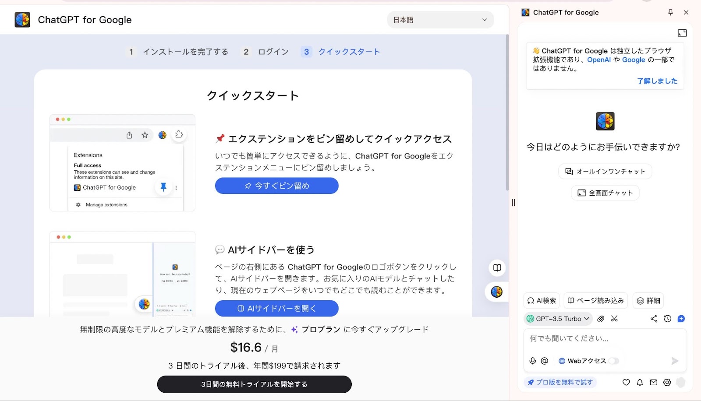This screenshot has width=701, height=401.
Task: Open the floating reading-mode book icon
Action: click(x=497, y=267)
